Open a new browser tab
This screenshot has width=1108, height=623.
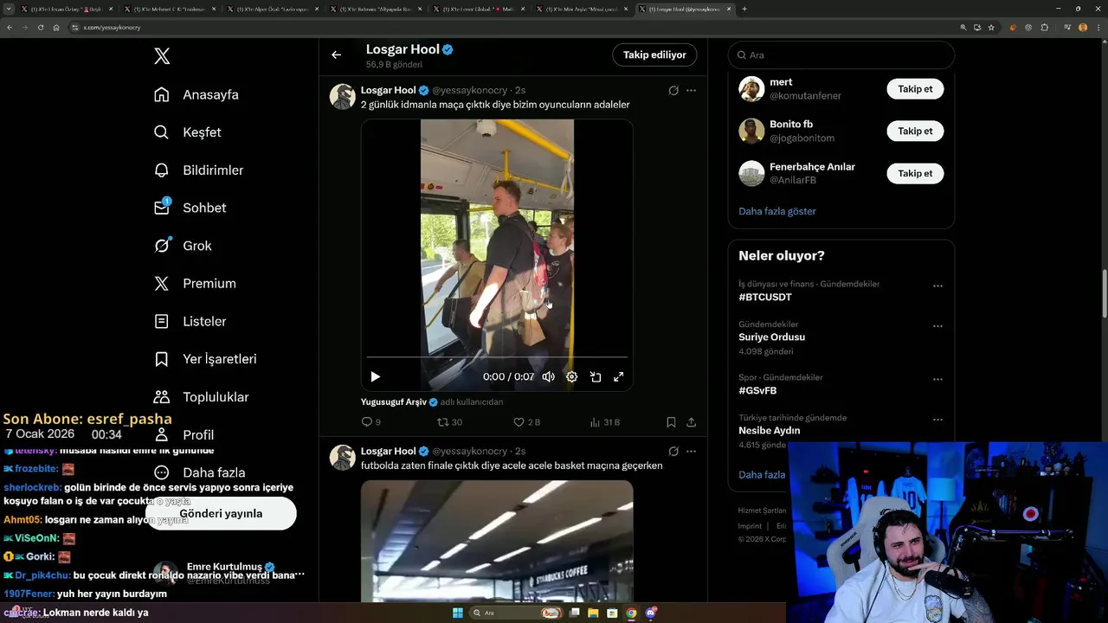click(744, 9)
